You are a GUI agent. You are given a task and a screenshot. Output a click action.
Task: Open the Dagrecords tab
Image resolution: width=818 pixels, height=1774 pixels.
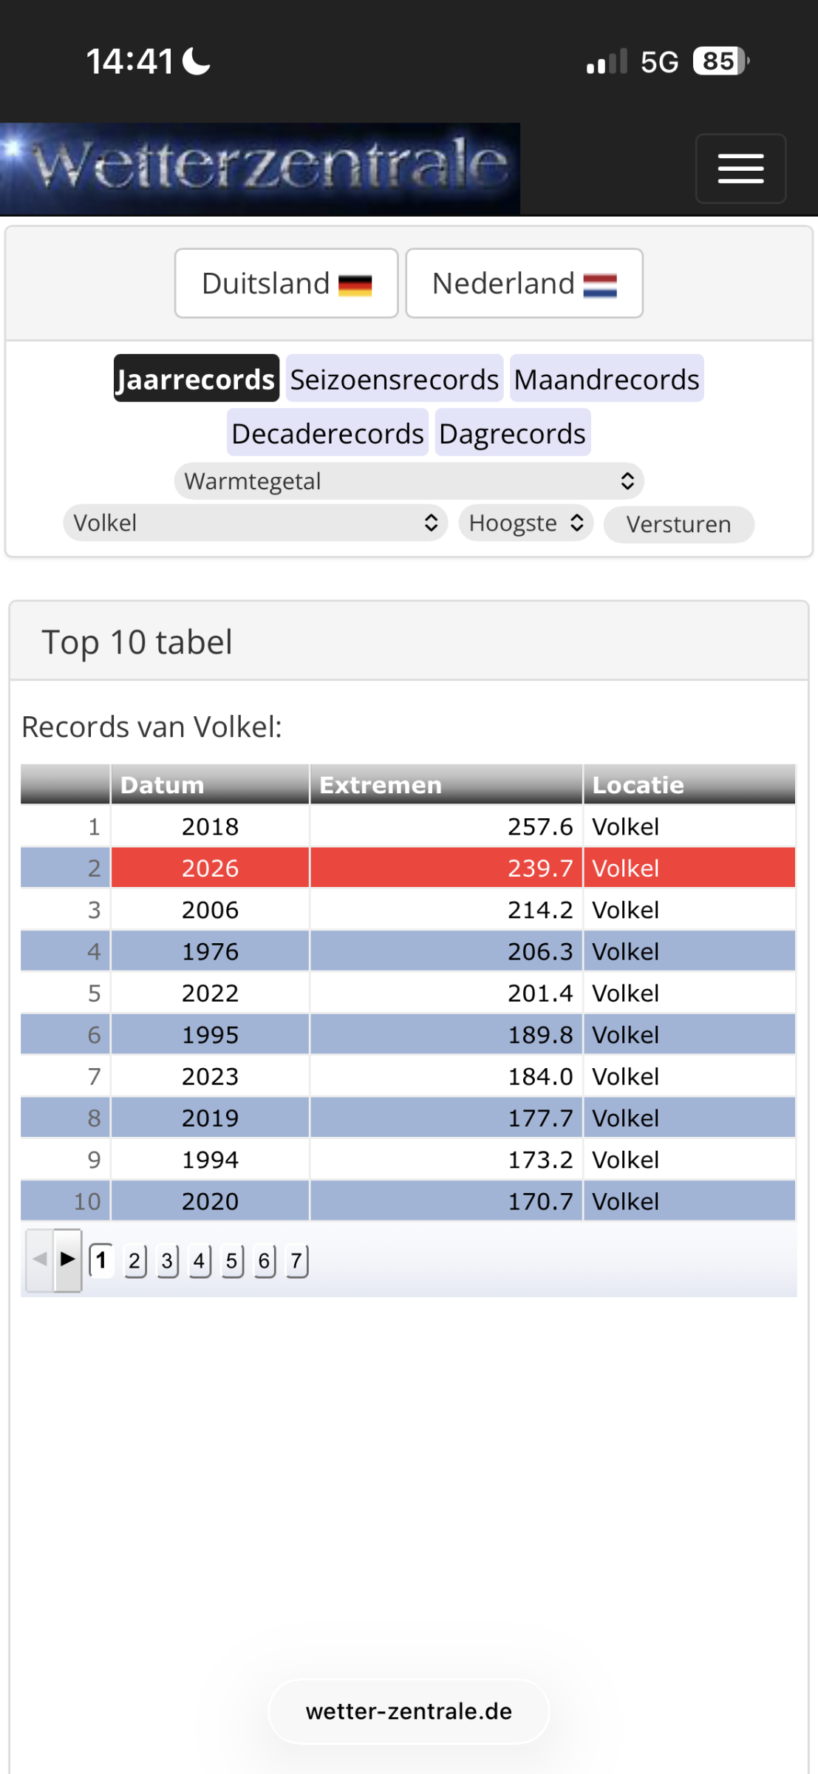(513, 432)
